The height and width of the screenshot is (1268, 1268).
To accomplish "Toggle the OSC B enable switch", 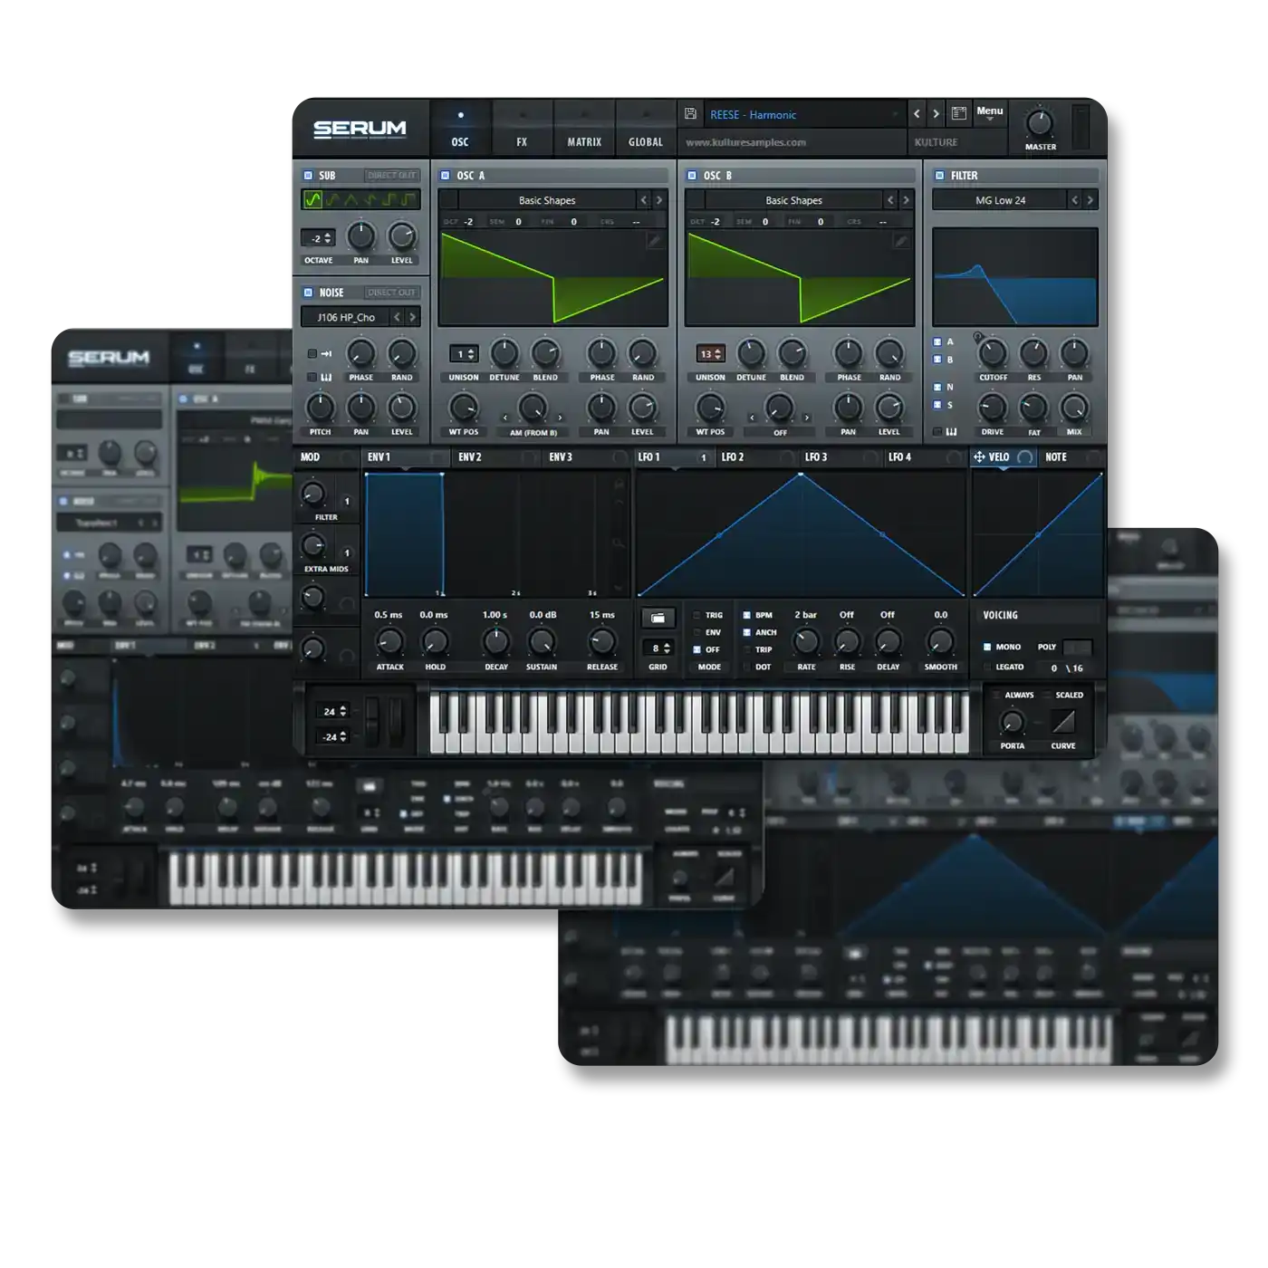I will click(692, 176).
